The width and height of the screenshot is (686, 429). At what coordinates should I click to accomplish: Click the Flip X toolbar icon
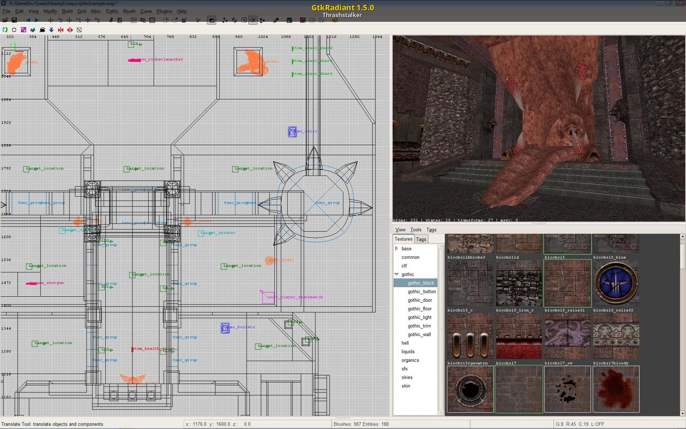pyautogui.click(x=51, y=20)
